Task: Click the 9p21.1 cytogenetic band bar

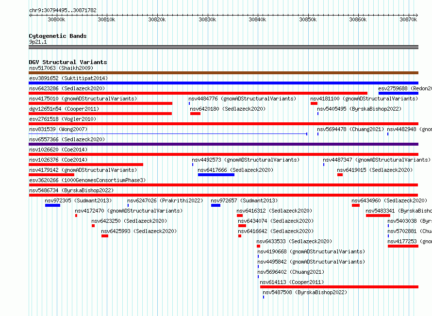Action: [223, 47]
